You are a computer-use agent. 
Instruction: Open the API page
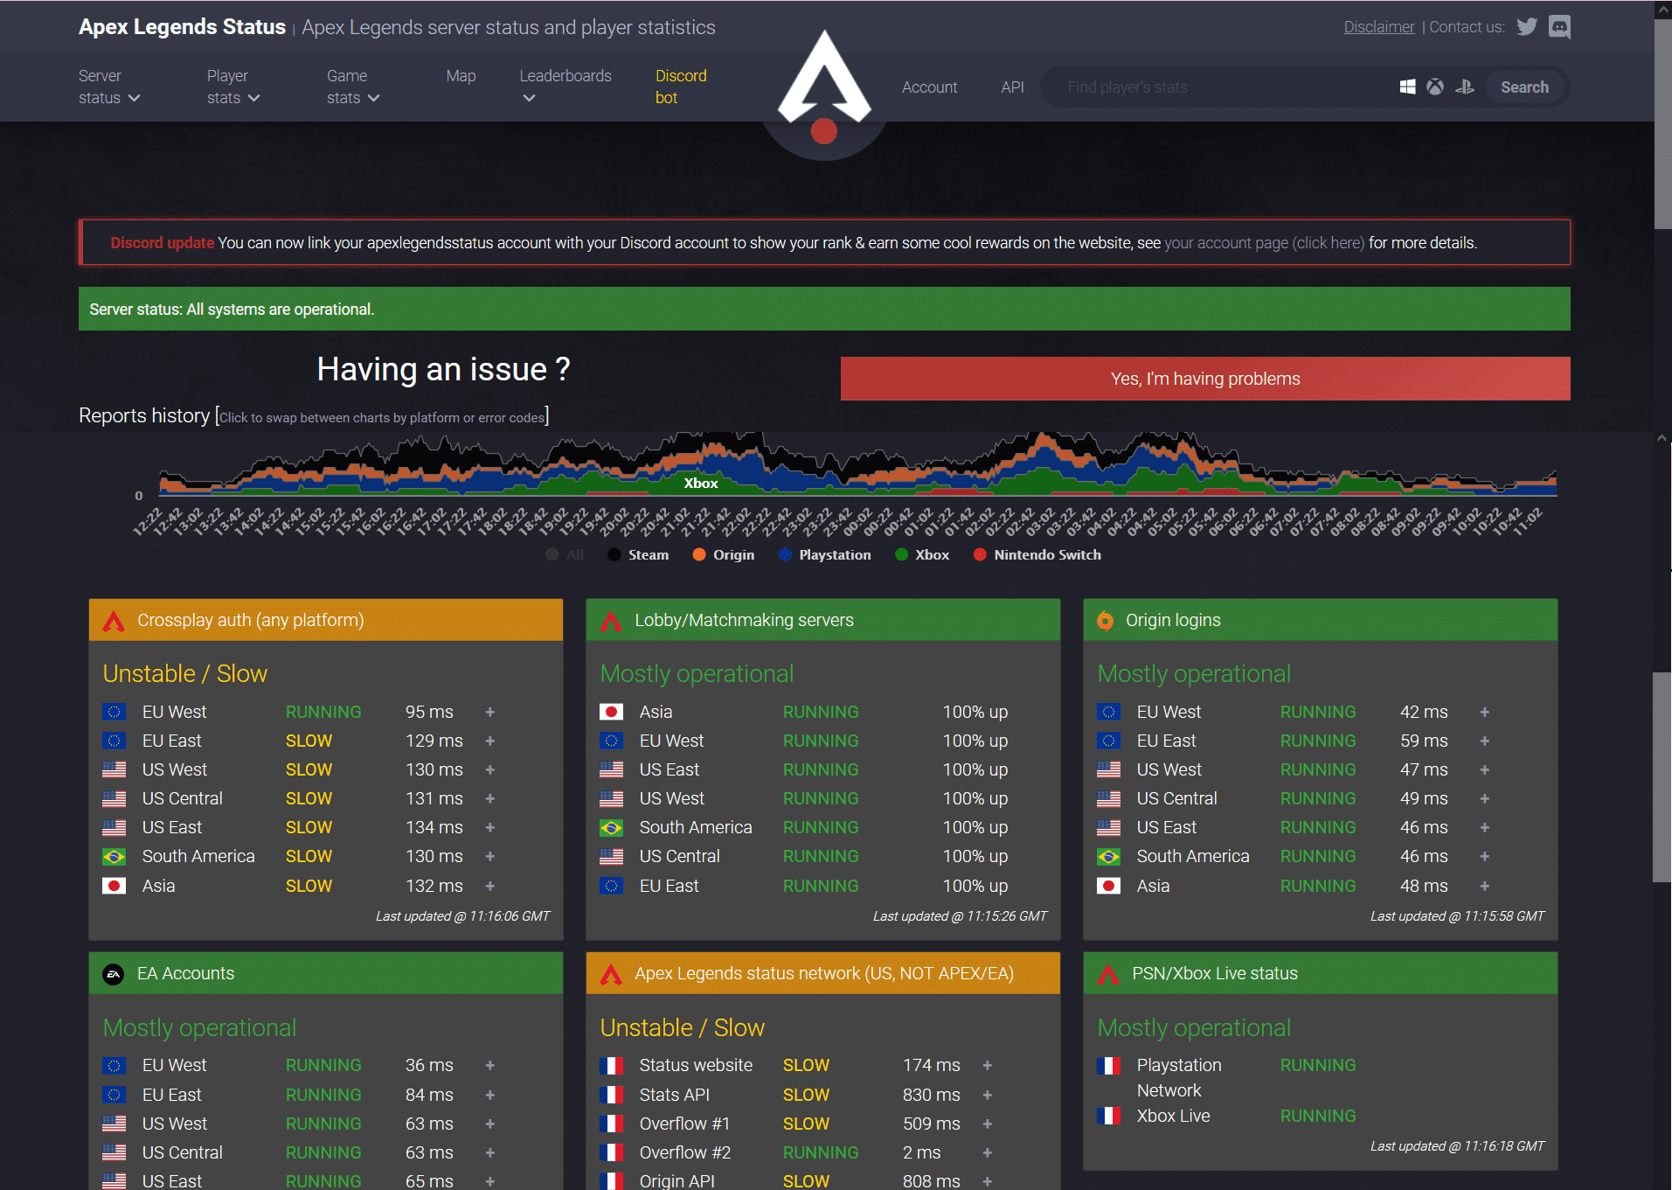(1012, 87)
